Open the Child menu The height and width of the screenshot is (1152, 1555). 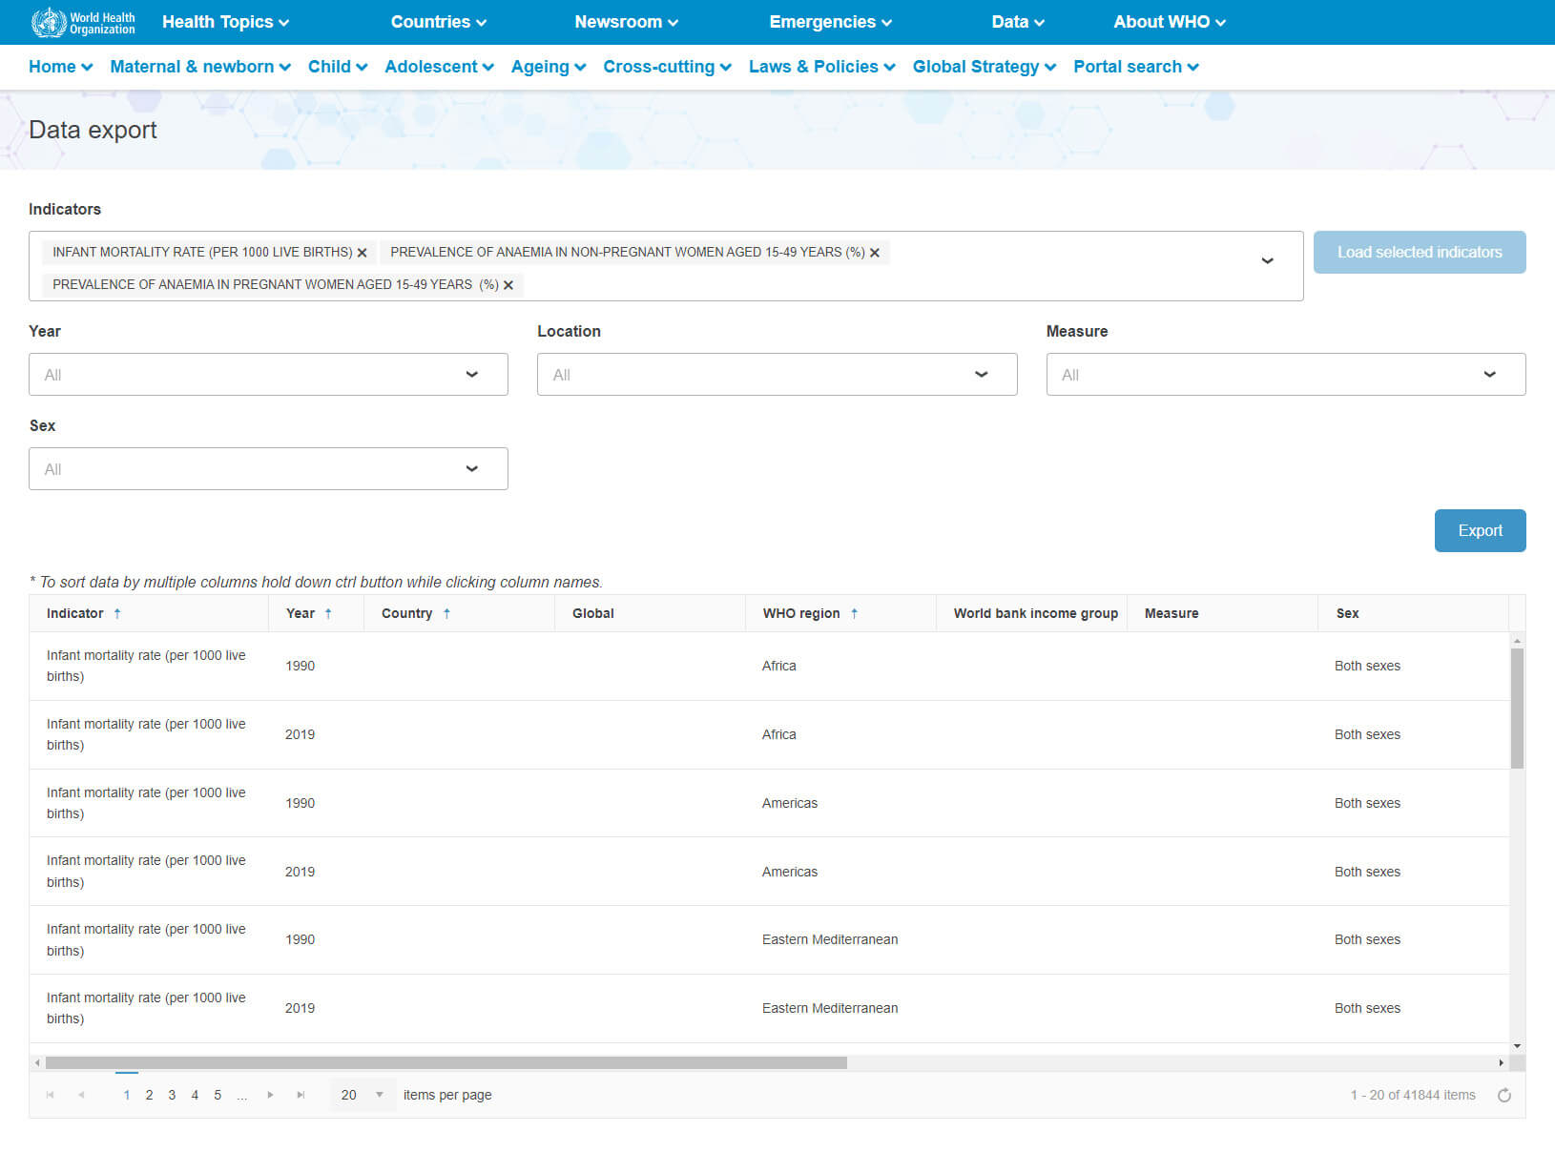point(338,67)
